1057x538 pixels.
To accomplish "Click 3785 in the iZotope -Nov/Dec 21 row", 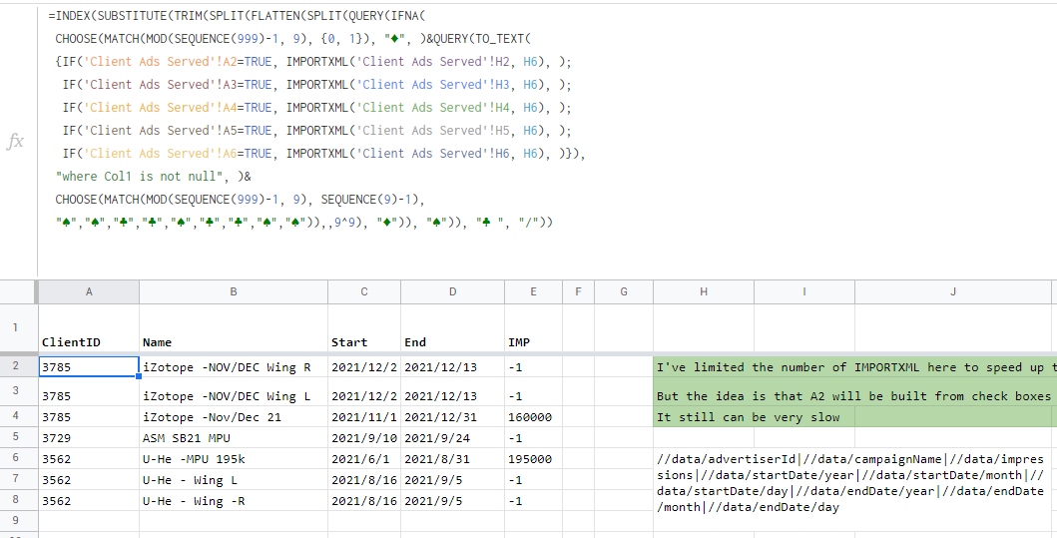I will tap(88, 416).
